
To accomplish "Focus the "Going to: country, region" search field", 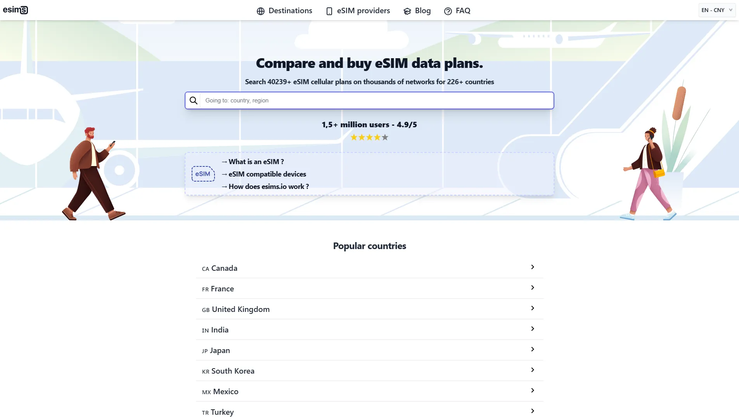I will (x=376, y=101).
